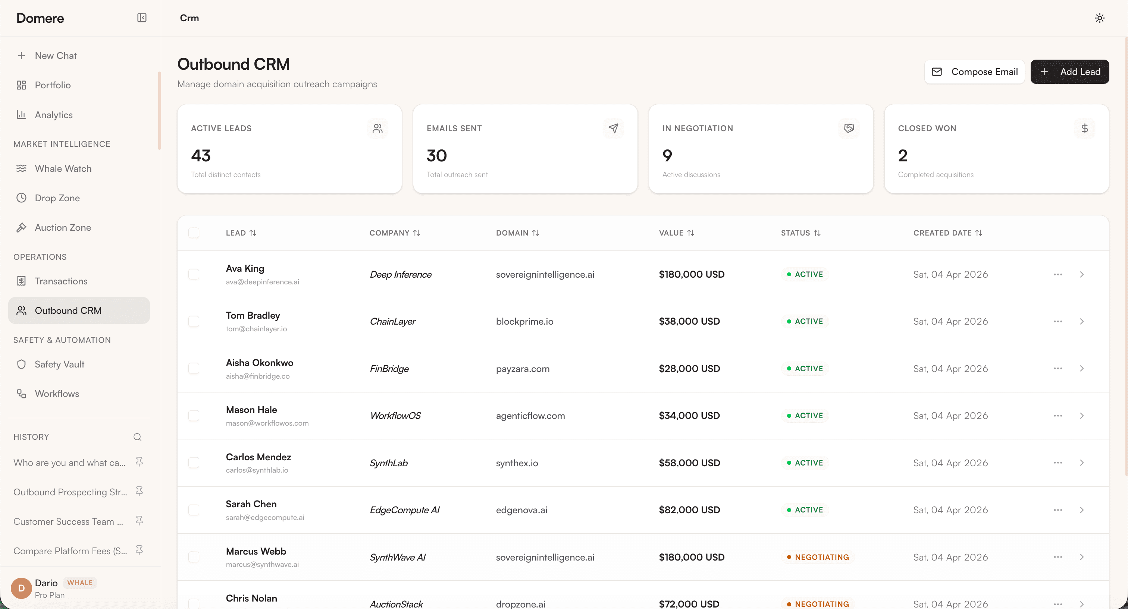Select the Tom Bradley row checkbox
The width and height of the screenshot is (1128, 609).
(x=194, y=321)
